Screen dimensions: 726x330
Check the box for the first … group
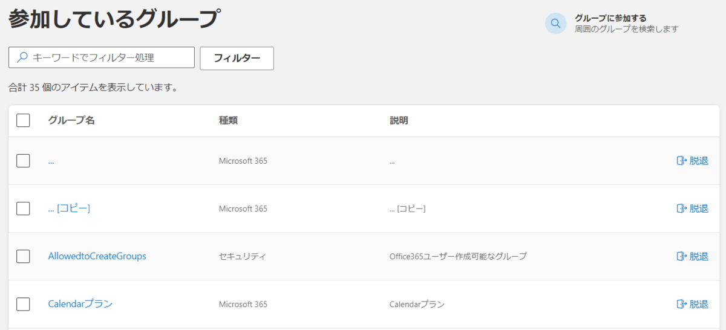[x=23, y=161]
